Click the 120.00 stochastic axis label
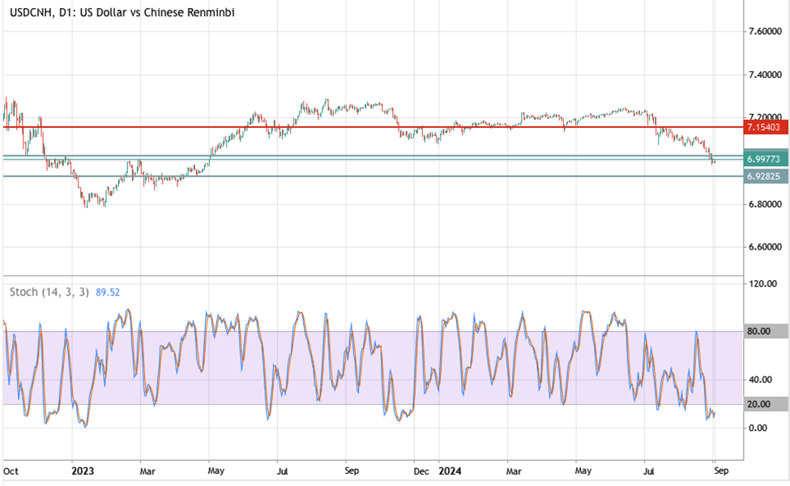This screenshot has height=486, width=790. click(x=762, y=283)
